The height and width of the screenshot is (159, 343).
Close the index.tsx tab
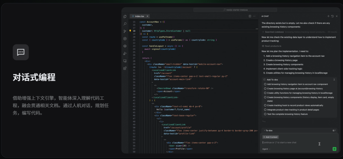pyautogui.click(x=148, y=16)
